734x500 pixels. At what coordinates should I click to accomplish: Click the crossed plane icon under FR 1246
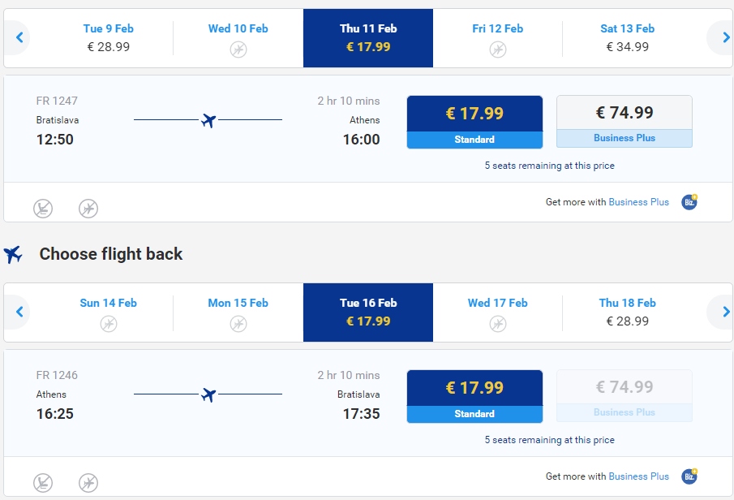pos(88,483)
